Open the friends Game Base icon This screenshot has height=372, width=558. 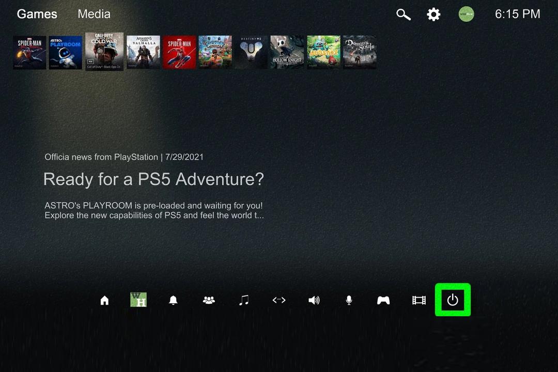(209, 300)
